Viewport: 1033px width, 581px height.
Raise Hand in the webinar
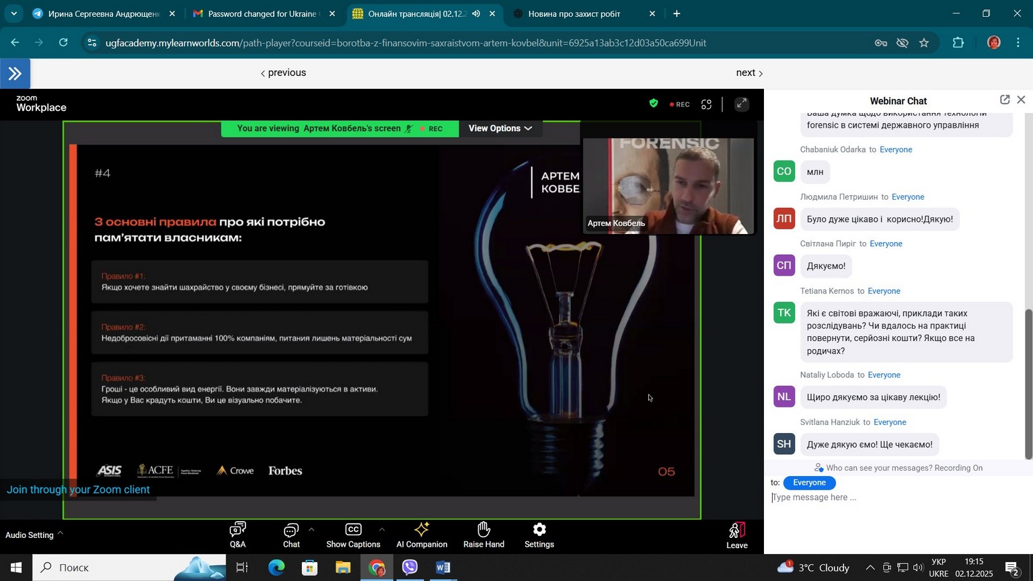(x=484, y=535)
